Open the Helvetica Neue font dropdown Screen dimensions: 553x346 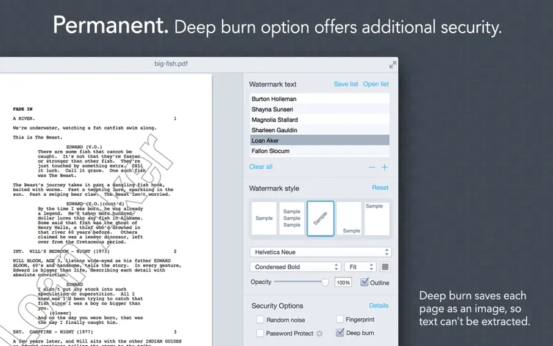(x=321, y=252)
